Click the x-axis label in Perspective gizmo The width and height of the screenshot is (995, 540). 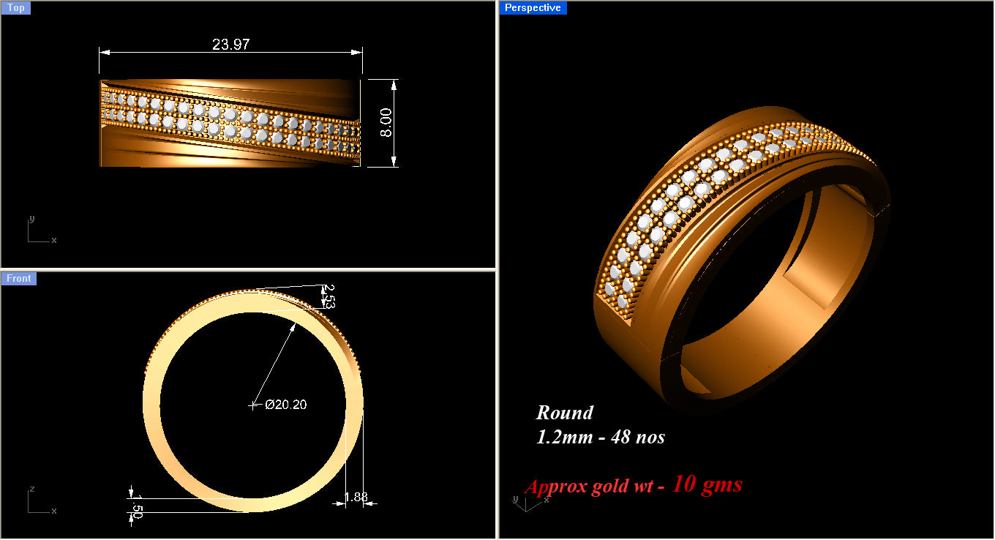(547, 499)
